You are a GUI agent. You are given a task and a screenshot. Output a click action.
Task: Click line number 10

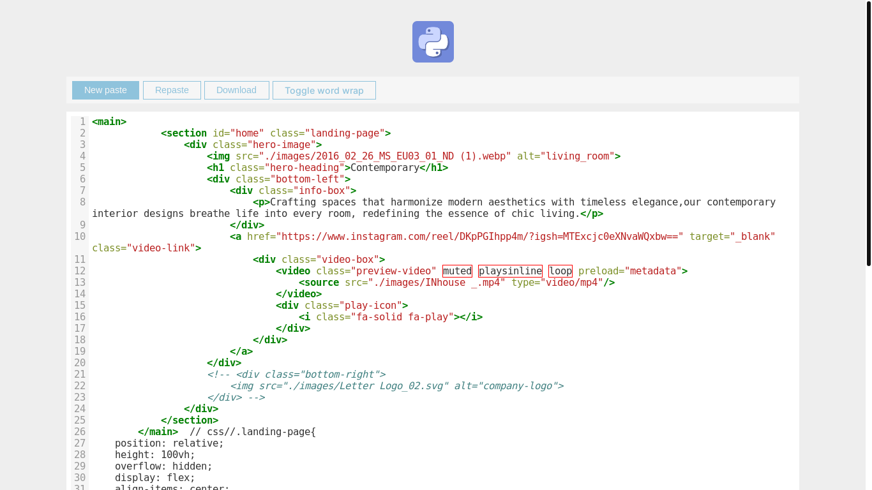(80, 237)
